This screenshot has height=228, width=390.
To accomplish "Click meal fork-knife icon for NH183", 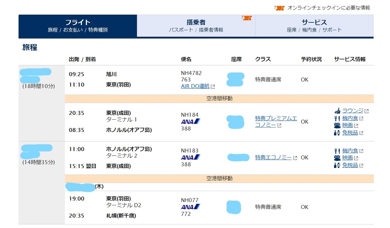I will click(x=337, y=150).
